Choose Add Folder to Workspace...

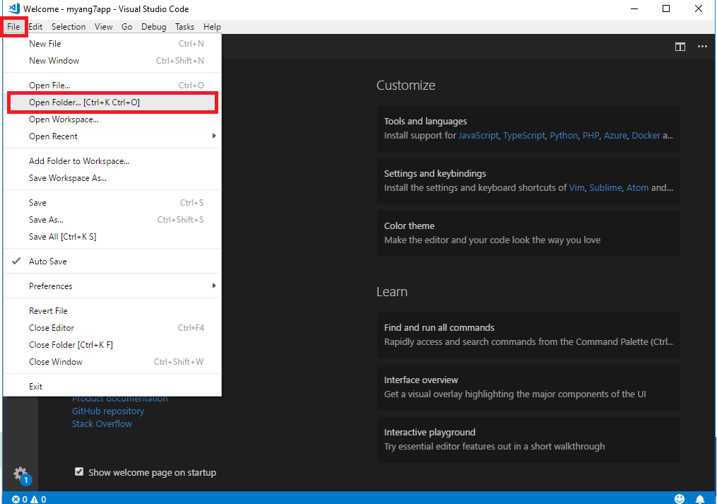[112, 160]
